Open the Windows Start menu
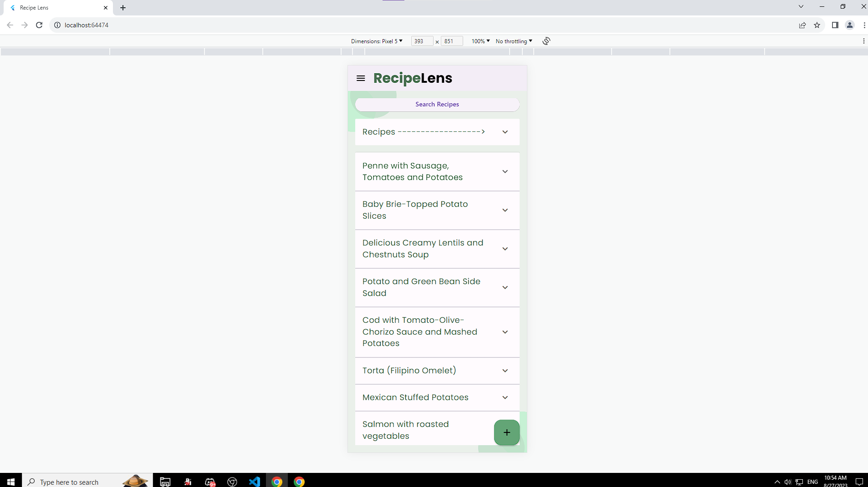 11,481
